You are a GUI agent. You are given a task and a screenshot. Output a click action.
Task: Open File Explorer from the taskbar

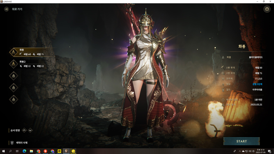tap(31, 151)
